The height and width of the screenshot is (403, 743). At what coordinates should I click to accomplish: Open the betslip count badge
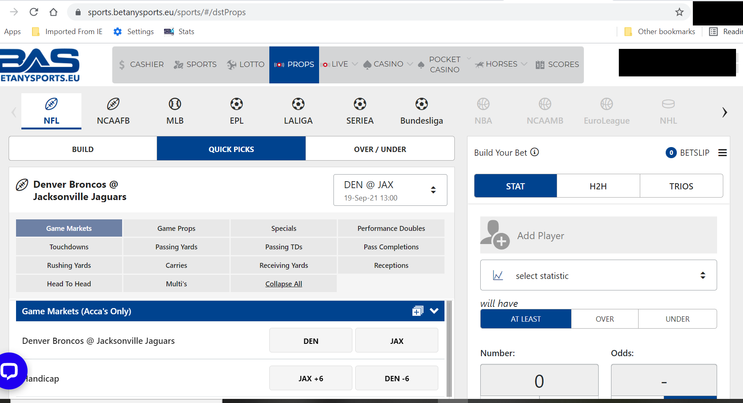671,153
